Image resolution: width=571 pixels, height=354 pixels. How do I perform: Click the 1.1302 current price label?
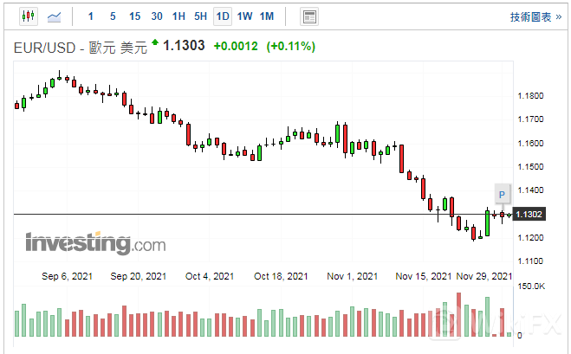pos(529,214)
